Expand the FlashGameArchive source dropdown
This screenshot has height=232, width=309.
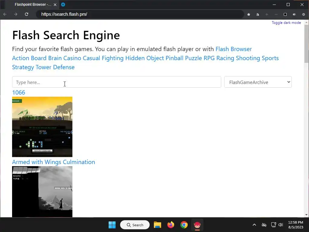tap(258, 82)
